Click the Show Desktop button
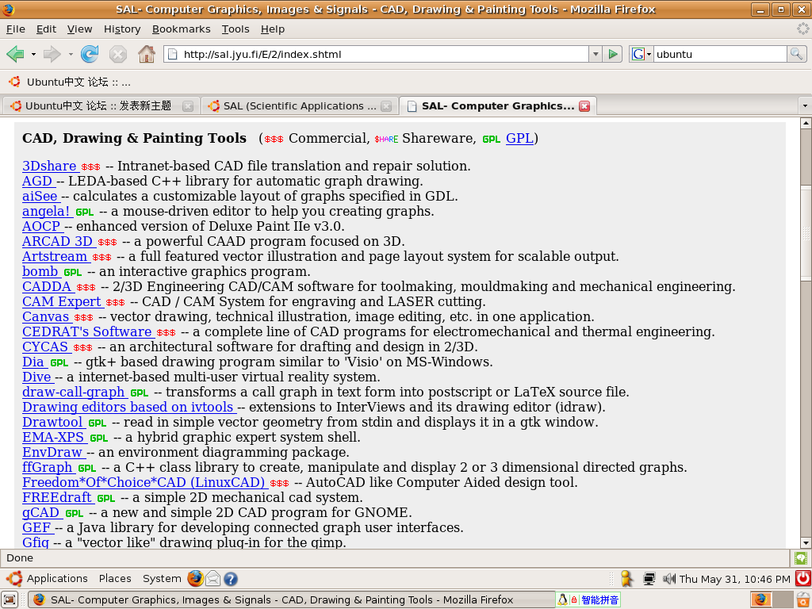Viewport: 812px width, 609px height. [10, 599]
